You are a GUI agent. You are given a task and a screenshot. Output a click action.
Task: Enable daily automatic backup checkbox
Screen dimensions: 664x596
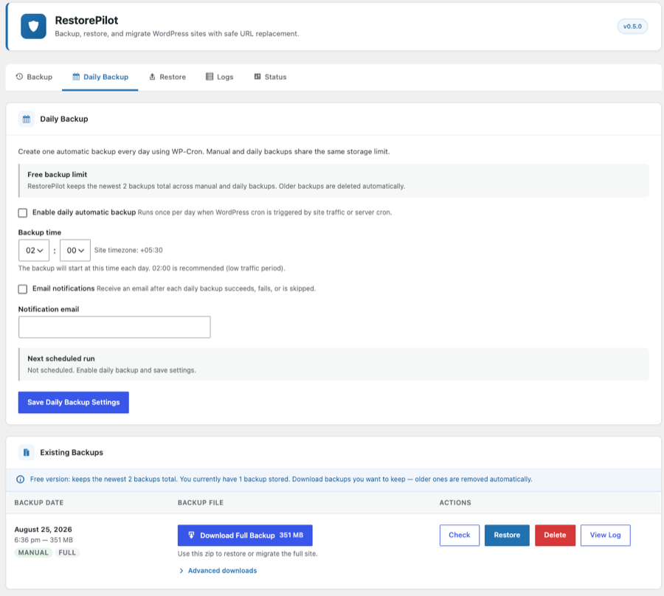[23, 212]
